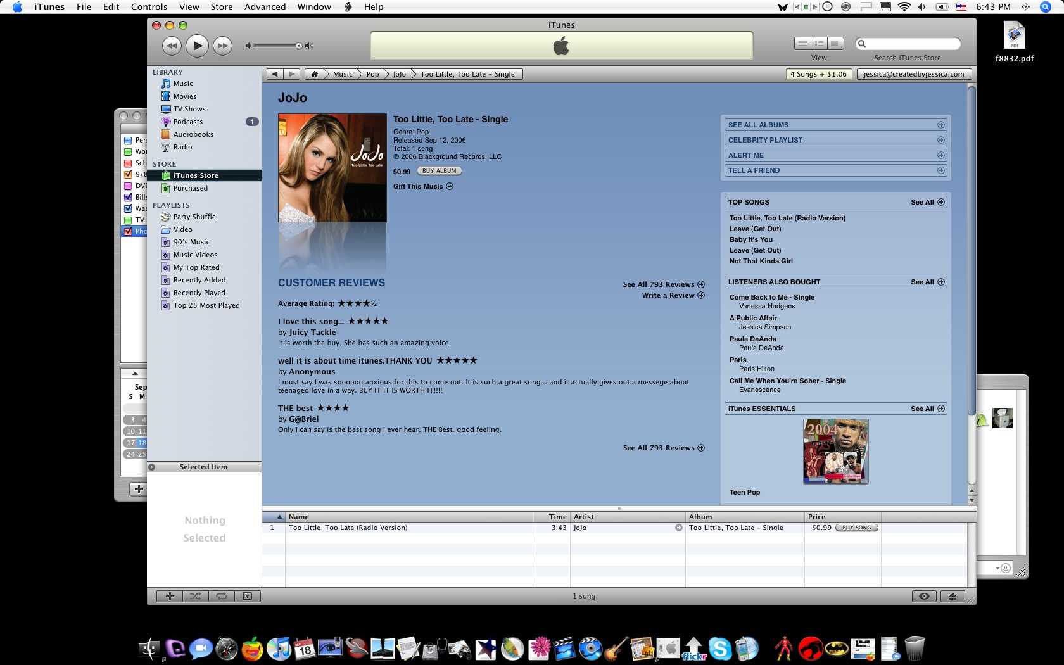
Task: Open the Teen Pop essentials cover thumbnail
Action: [835, 451]
